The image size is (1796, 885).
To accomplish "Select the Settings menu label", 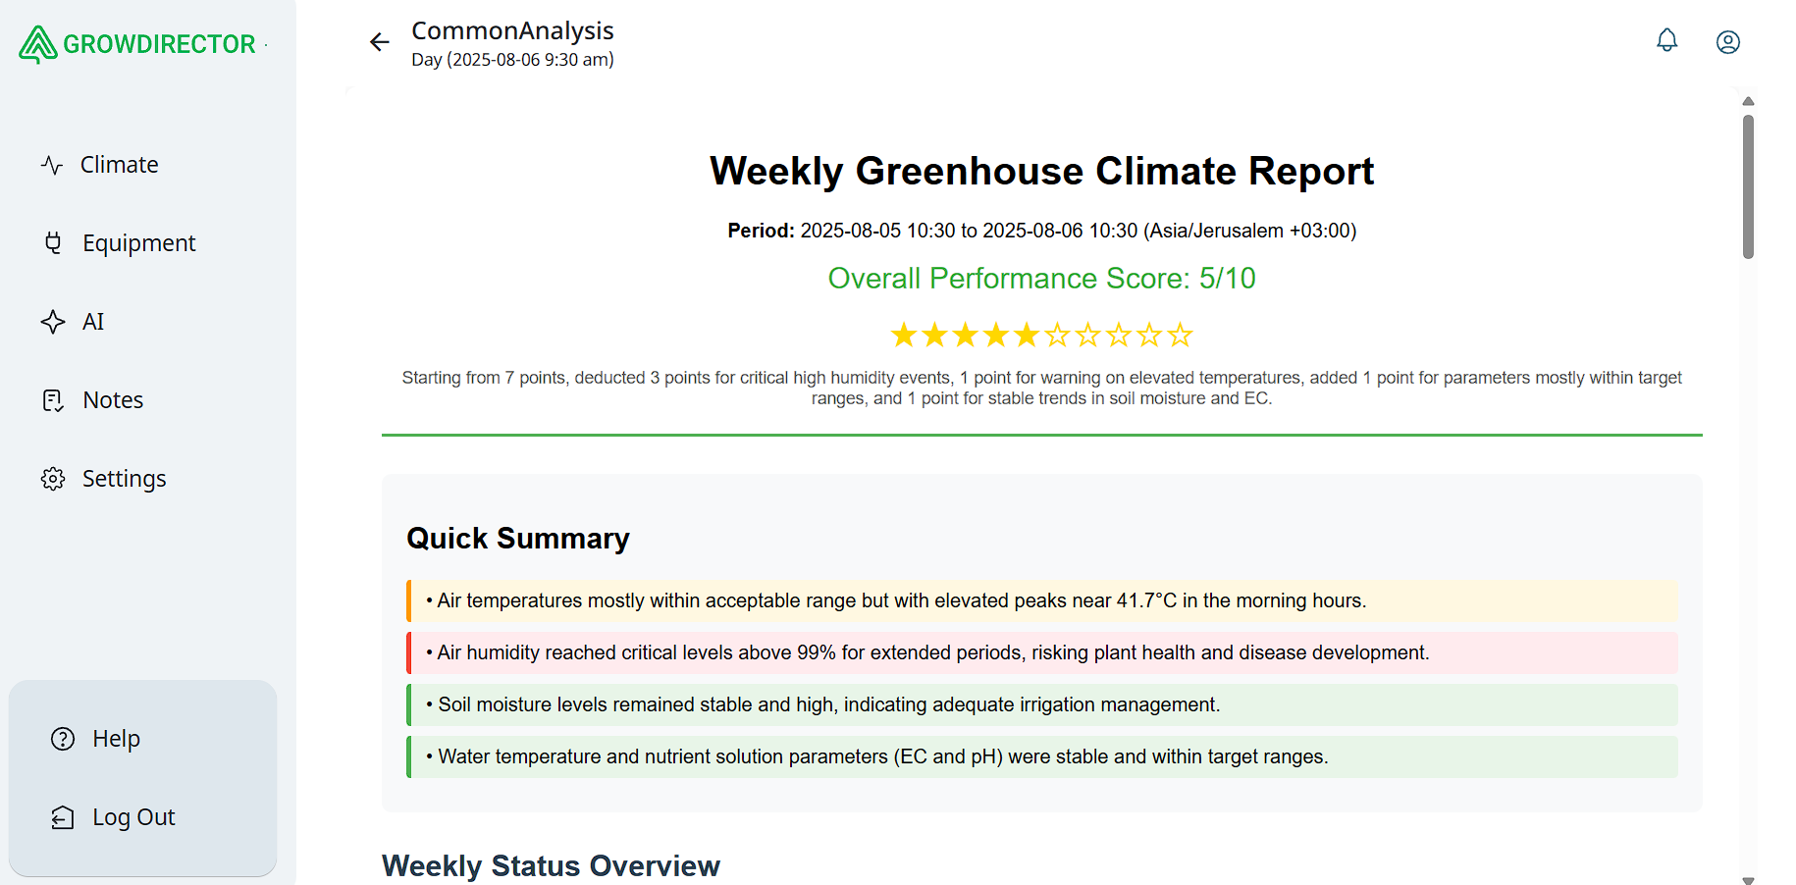I will (124, 479).
